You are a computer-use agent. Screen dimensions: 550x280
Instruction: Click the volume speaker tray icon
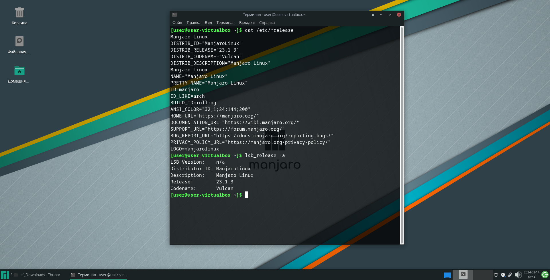(518, 275)
